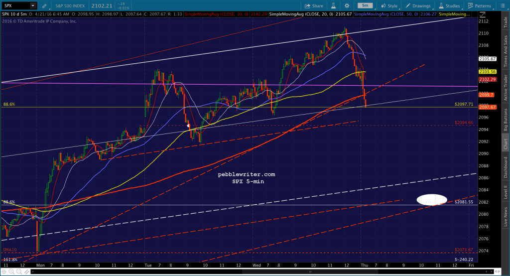Open the SPX symbol dropdown arrow
510x276 pixels.
point(33,5)
